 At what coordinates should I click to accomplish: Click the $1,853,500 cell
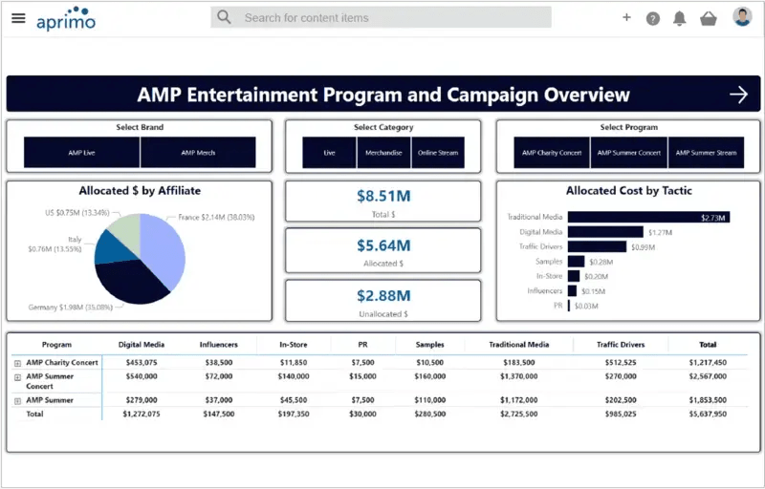pos(708,400)
